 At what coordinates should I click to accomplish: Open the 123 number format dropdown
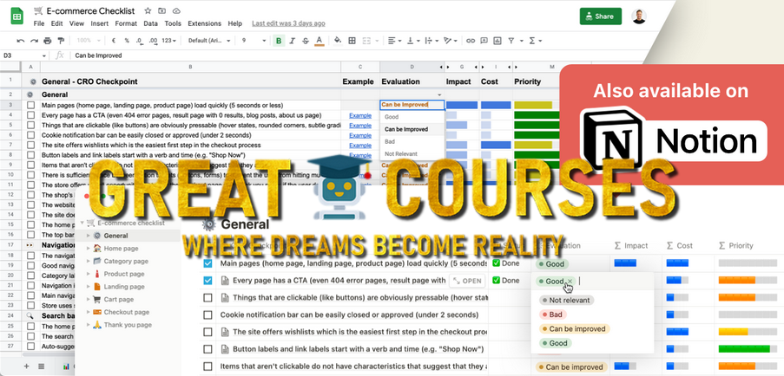pos(169,41)
